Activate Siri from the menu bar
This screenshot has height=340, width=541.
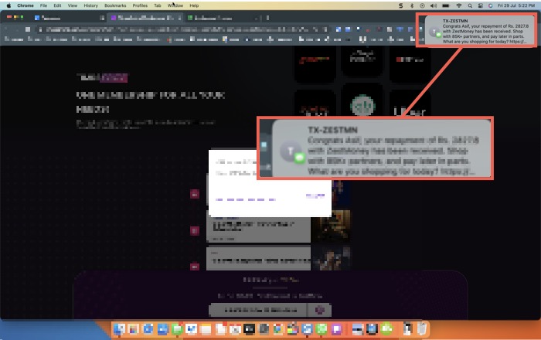[x=490, y=5]
